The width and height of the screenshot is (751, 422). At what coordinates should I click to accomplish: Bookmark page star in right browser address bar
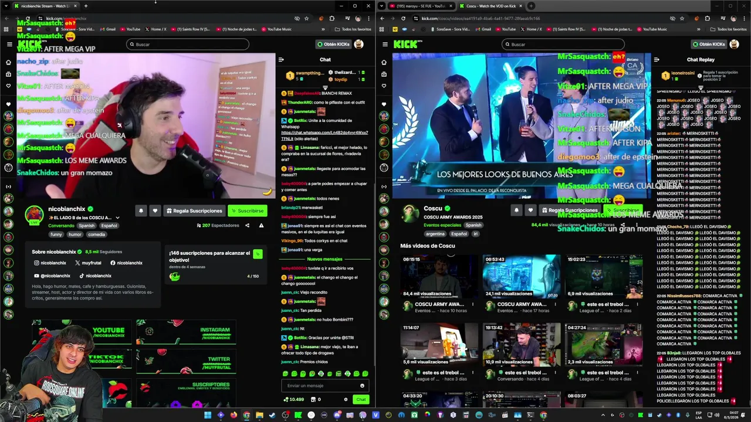[682, 18]
